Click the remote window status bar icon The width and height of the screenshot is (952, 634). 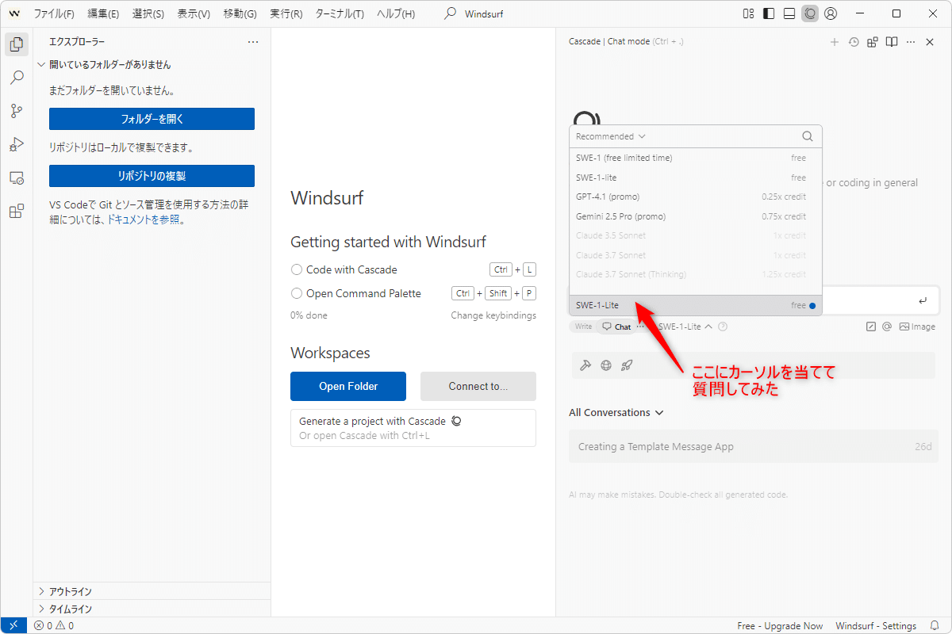(13, 626)
